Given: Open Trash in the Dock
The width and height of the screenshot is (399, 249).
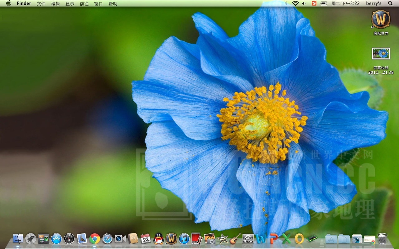Looking at the screenshot, I should (382, 239).
